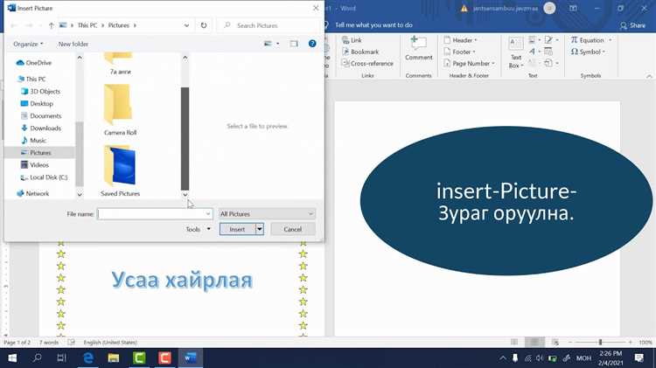Open the Windows Start menu
The image size is (656, 368).
[x=12, y=358]
